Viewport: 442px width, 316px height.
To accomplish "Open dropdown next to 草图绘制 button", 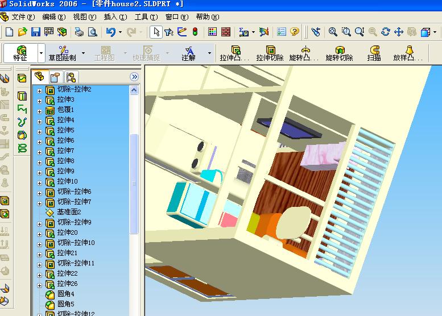I will [x=83, y=53].
